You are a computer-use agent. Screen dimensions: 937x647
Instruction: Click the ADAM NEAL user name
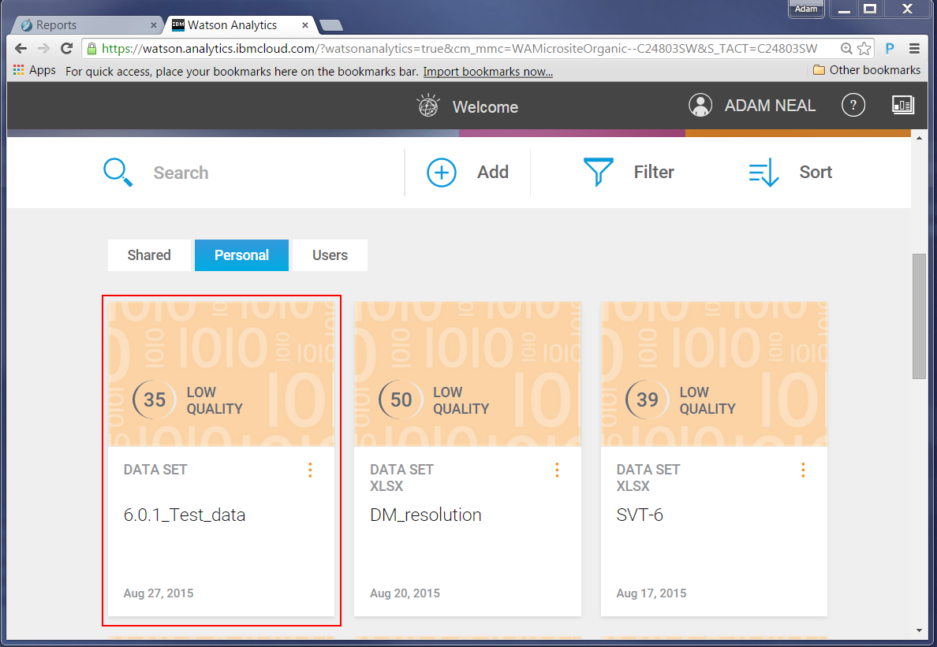click(770, 106)
